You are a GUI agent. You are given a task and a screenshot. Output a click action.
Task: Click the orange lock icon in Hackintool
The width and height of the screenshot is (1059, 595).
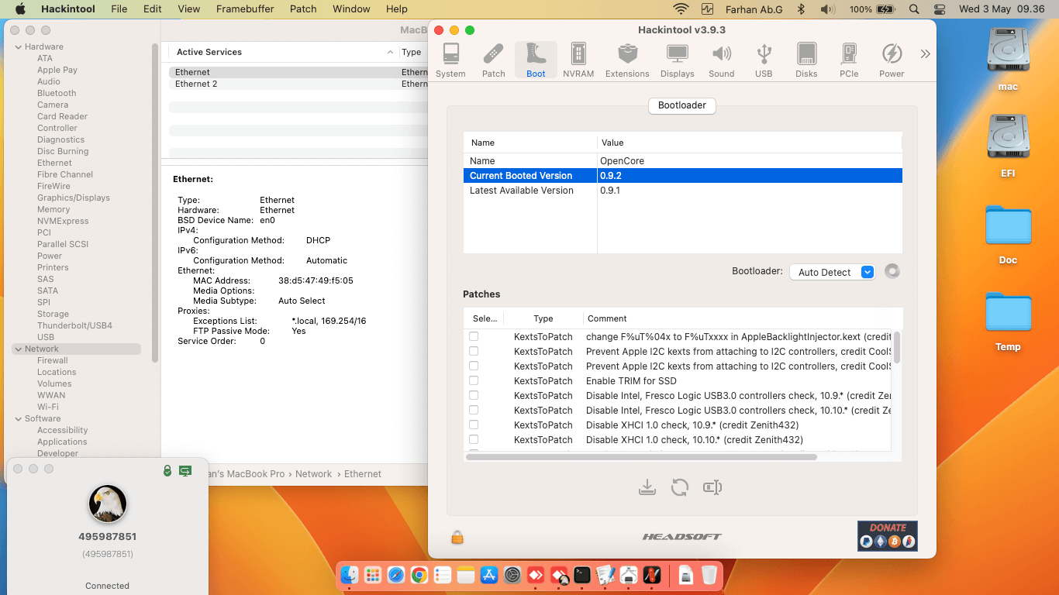(x=457, y=536)
